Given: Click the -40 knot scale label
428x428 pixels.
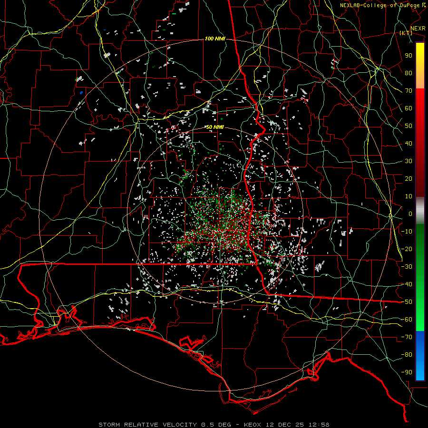Looking at the screenshot, I should pos(407,284).
